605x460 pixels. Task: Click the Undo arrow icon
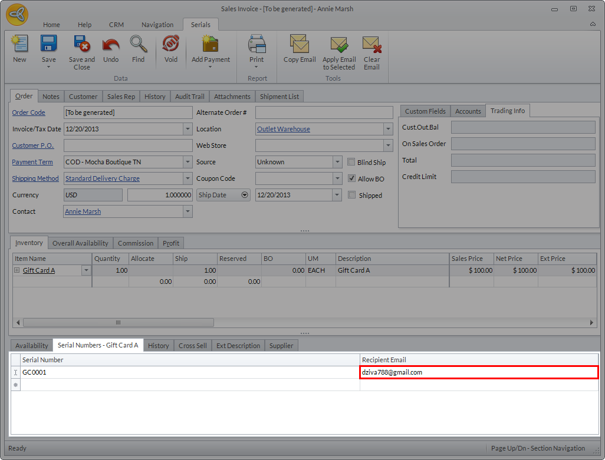click(111, 45)
